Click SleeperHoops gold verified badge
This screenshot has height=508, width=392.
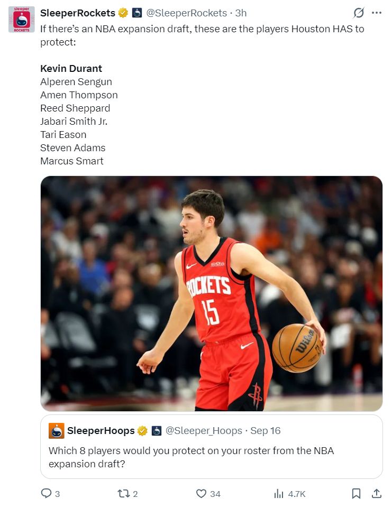(x=142, y=431)
